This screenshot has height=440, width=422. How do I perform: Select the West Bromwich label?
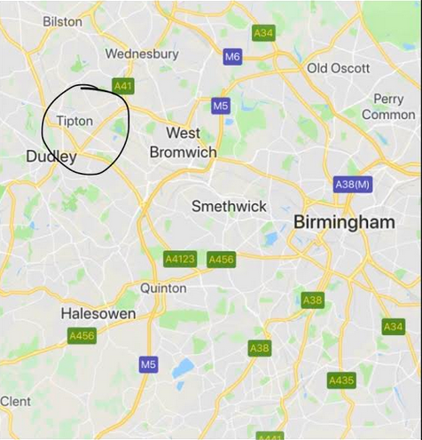click(x=184, y=143)
